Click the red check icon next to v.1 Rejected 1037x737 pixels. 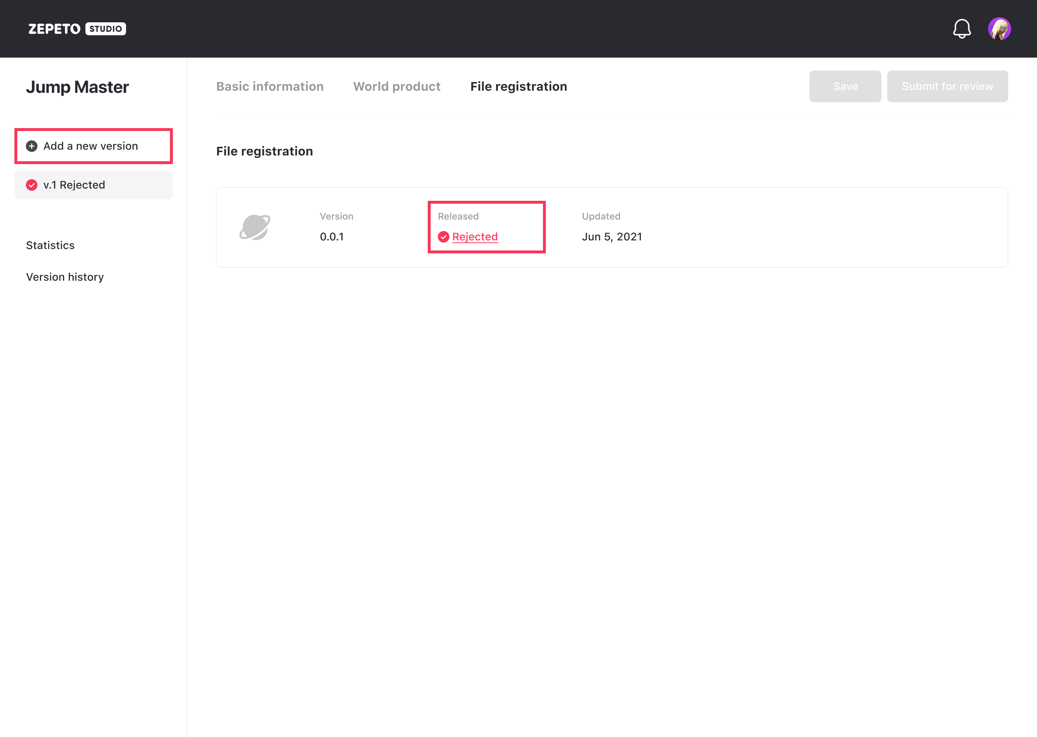[32, 185]
